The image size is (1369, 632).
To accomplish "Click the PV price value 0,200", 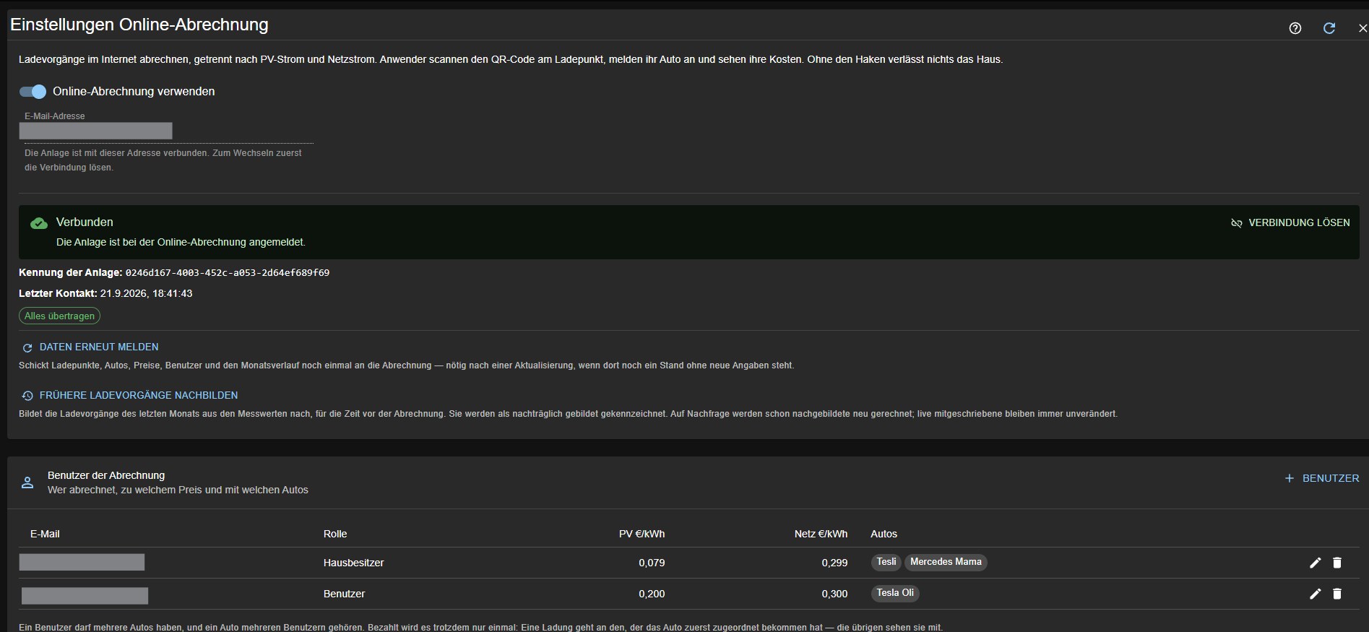I will [652, 594].
